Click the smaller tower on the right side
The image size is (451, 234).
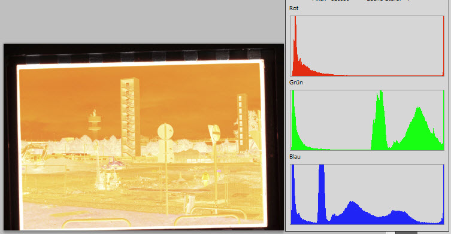click(243, 123)
